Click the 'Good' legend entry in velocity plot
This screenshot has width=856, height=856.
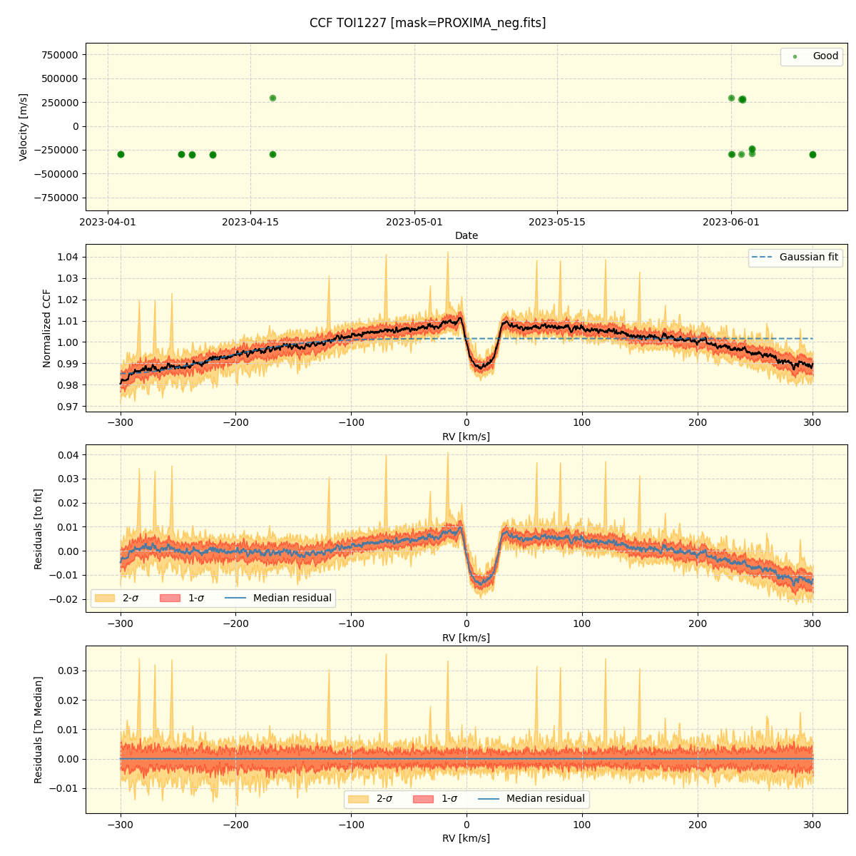point(813,56)
